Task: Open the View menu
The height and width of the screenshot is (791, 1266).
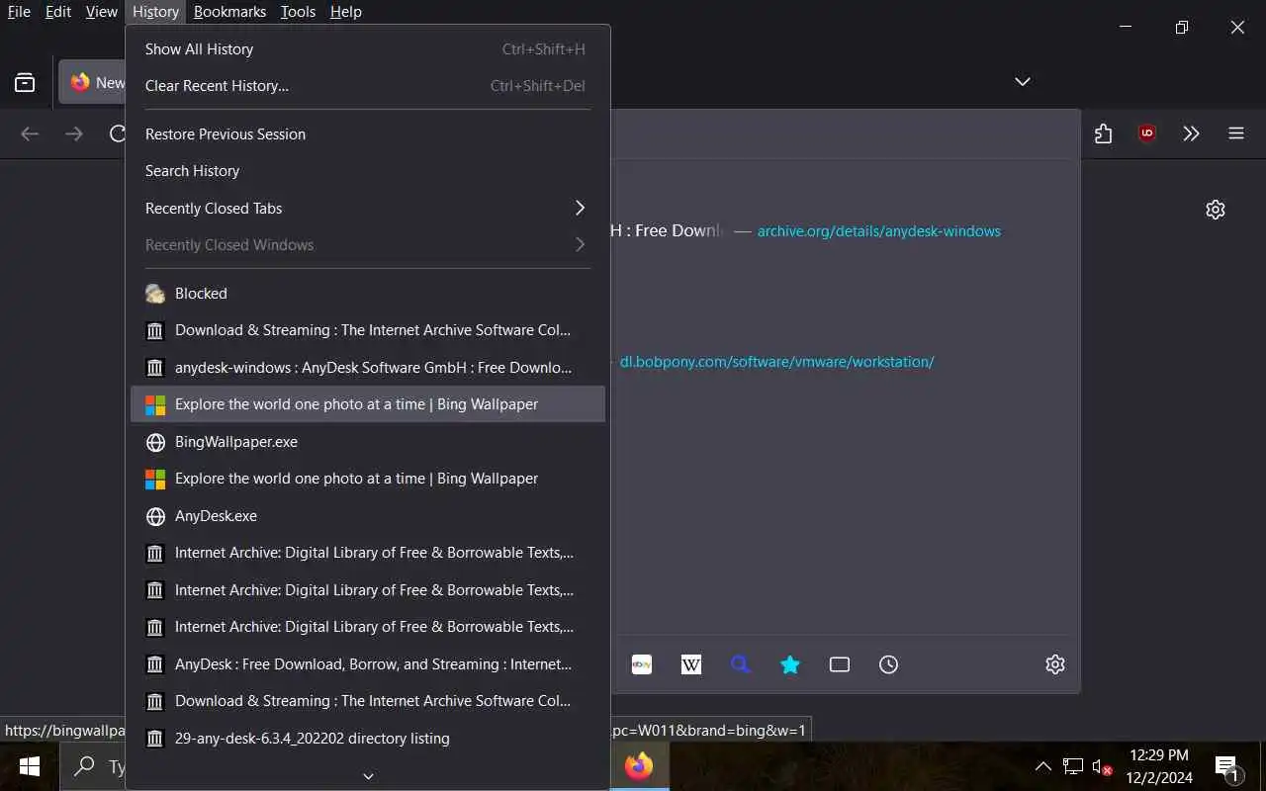Action: pyautogui.click(x=102, y=12)
